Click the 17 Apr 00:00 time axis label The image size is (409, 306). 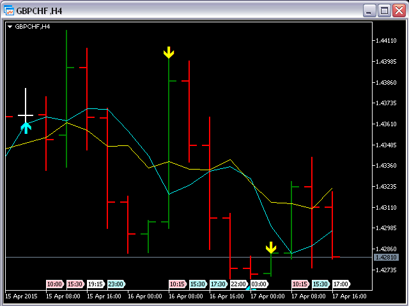268,296
